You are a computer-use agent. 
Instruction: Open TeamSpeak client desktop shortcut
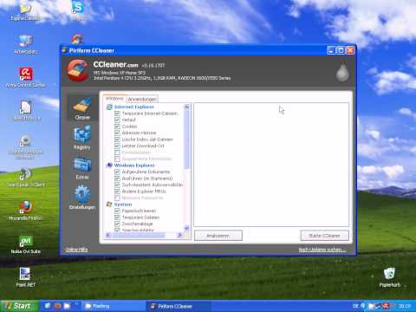click(x=26, y=177)
